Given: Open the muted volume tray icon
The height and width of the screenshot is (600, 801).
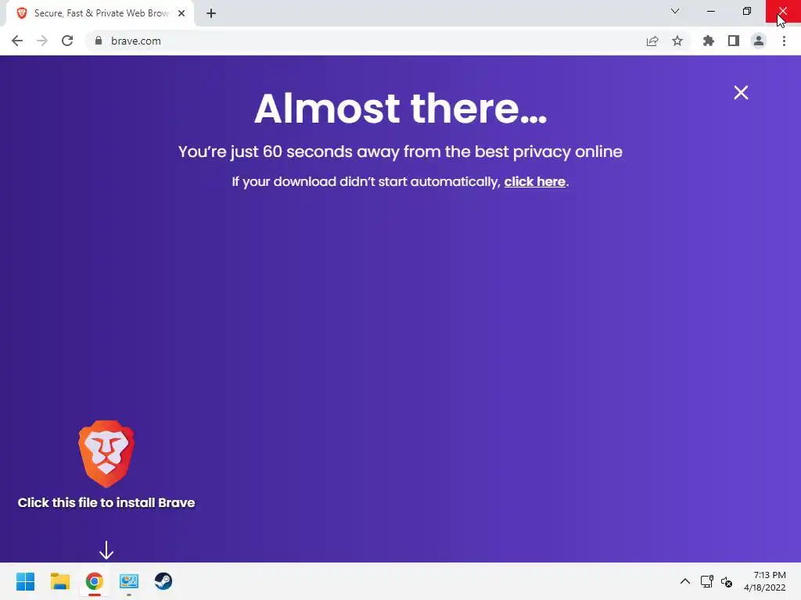Looking at the screenshot, I should point(727,581).
